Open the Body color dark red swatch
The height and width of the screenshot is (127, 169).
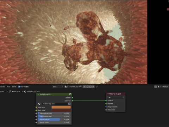click(x=61, y=110)
